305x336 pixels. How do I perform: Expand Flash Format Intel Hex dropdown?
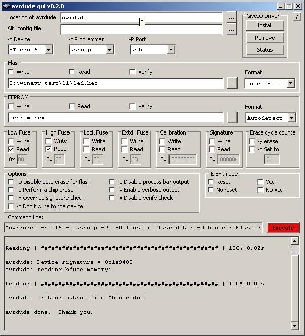click(291, 83)
